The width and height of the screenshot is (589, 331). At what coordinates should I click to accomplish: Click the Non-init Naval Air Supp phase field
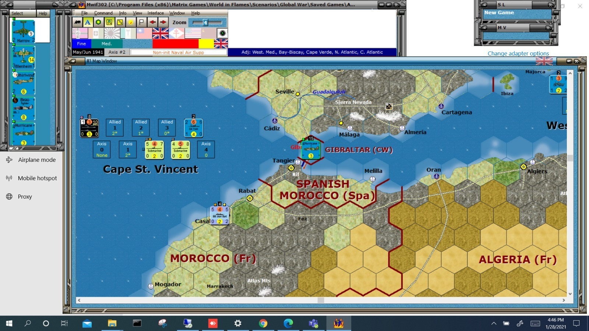point(179,52)
